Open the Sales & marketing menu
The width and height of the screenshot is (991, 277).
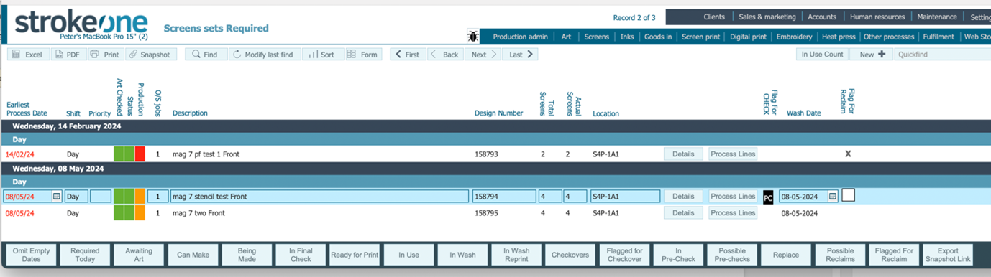click(767, 17)
